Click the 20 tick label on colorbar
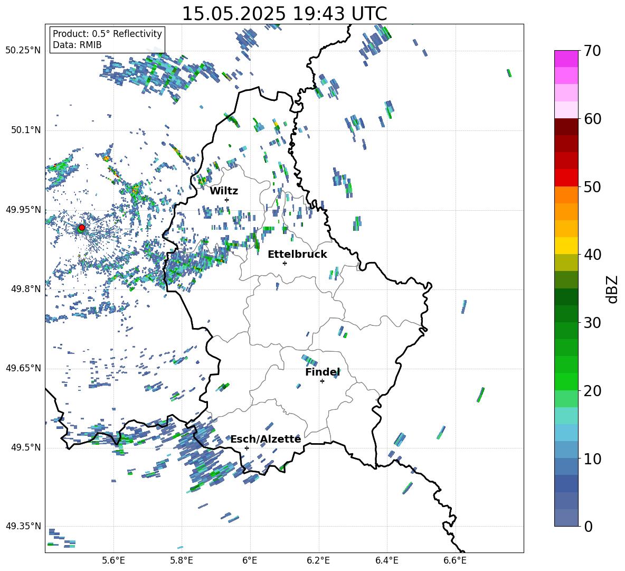625x571 pixels. [x=592, y=390]
